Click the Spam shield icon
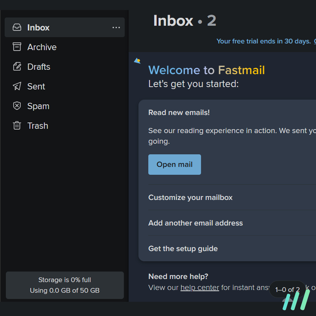This screenshot has width=316, height=316. click(x=17, y=106)
